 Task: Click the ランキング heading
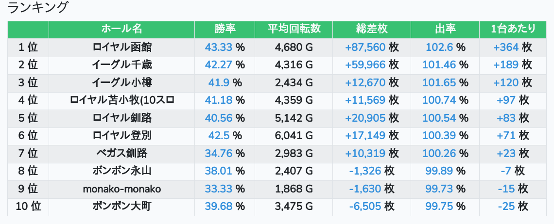[x=38, y=8]
